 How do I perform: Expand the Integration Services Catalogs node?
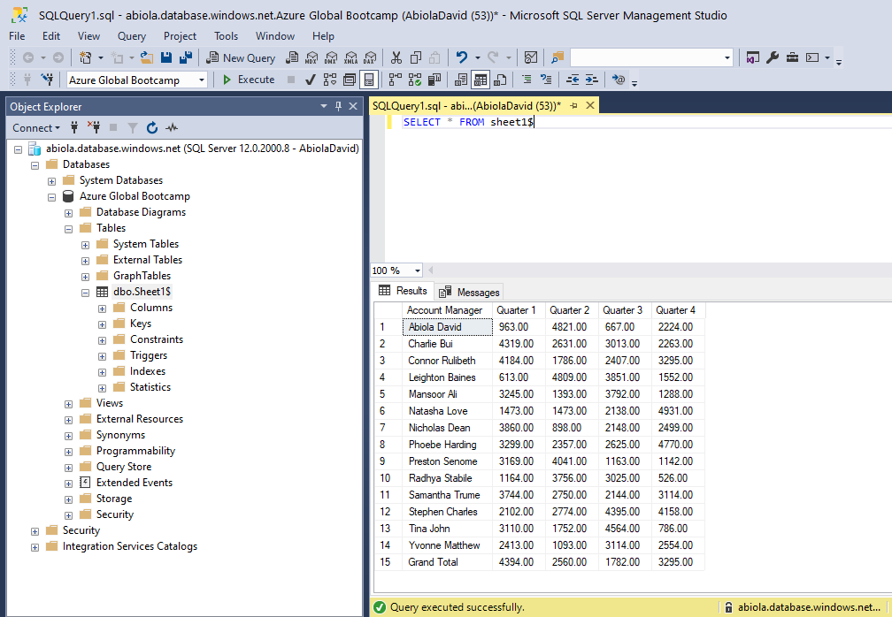35,547
